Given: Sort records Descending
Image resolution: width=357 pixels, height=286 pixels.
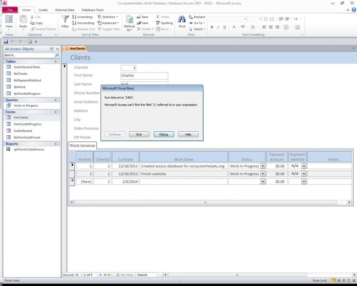Looking at the screenshot, I should pos(83,23).
